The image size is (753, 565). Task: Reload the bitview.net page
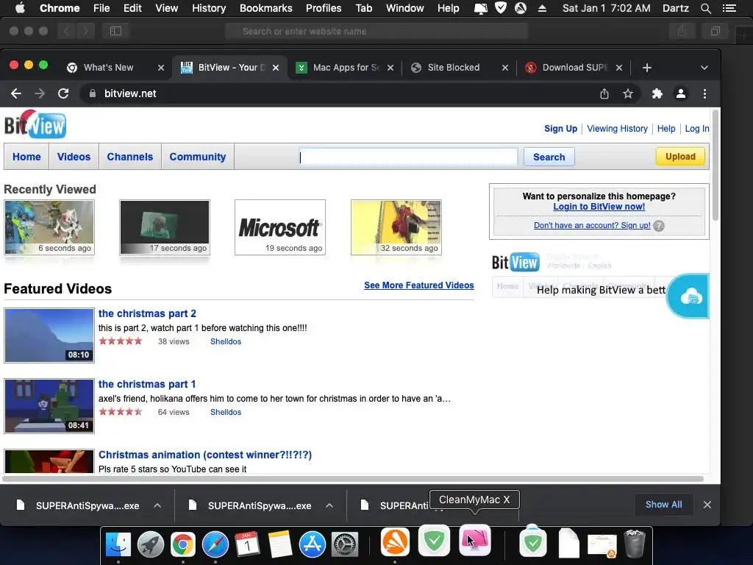[63, 93]
